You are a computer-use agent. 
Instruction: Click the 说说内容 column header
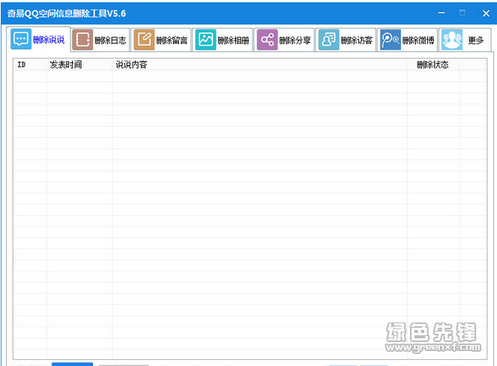[x=259, y=64]
